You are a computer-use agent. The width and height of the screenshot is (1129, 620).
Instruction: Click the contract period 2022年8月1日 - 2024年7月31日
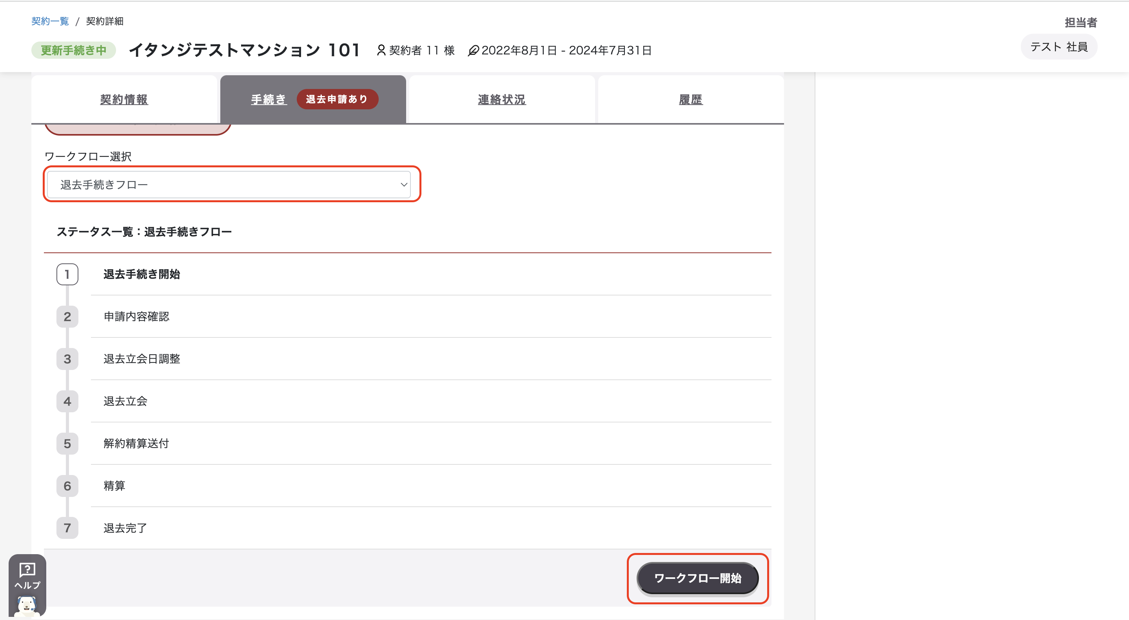click(x=566, y=51)
